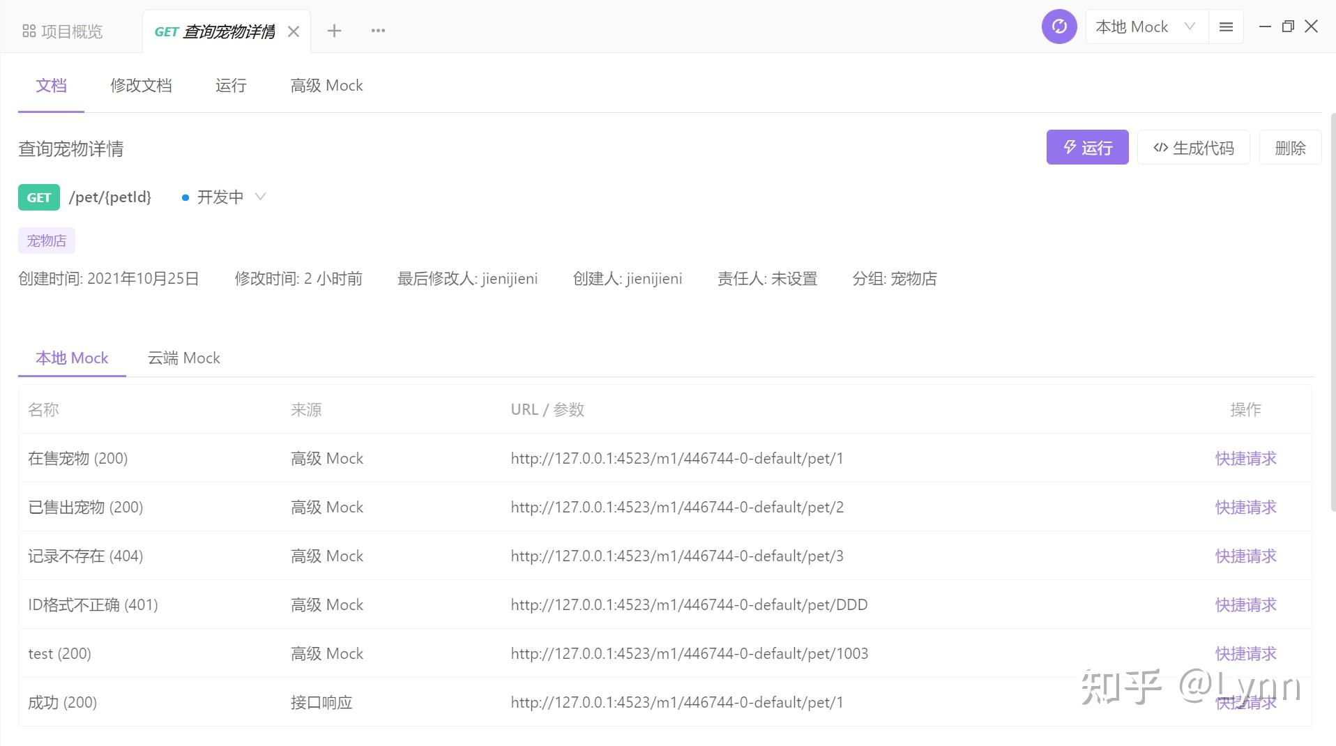Open a new tab with the plus icon

(x=335, y=31)
